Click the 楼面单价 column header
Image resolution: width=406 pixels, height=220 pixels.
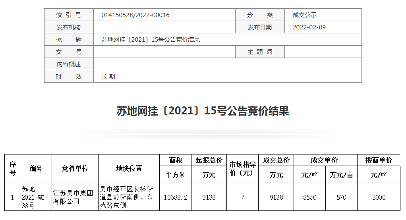[x=378, y=160]
